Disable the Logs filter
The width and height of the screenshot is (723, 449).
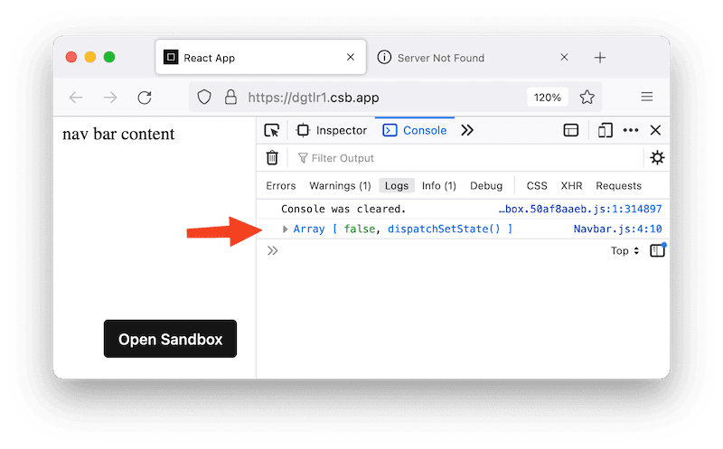(396, 186)
